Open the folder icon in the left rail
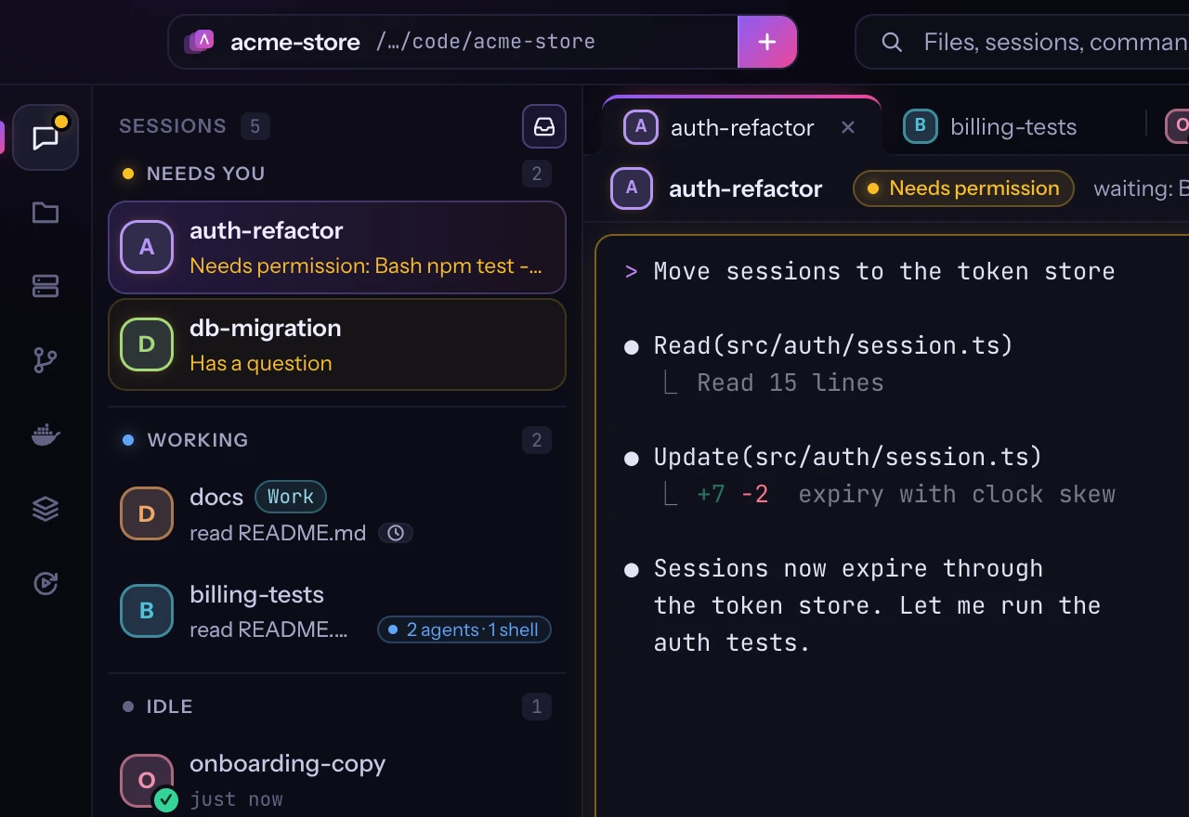1189x817 pixels. 46,214
